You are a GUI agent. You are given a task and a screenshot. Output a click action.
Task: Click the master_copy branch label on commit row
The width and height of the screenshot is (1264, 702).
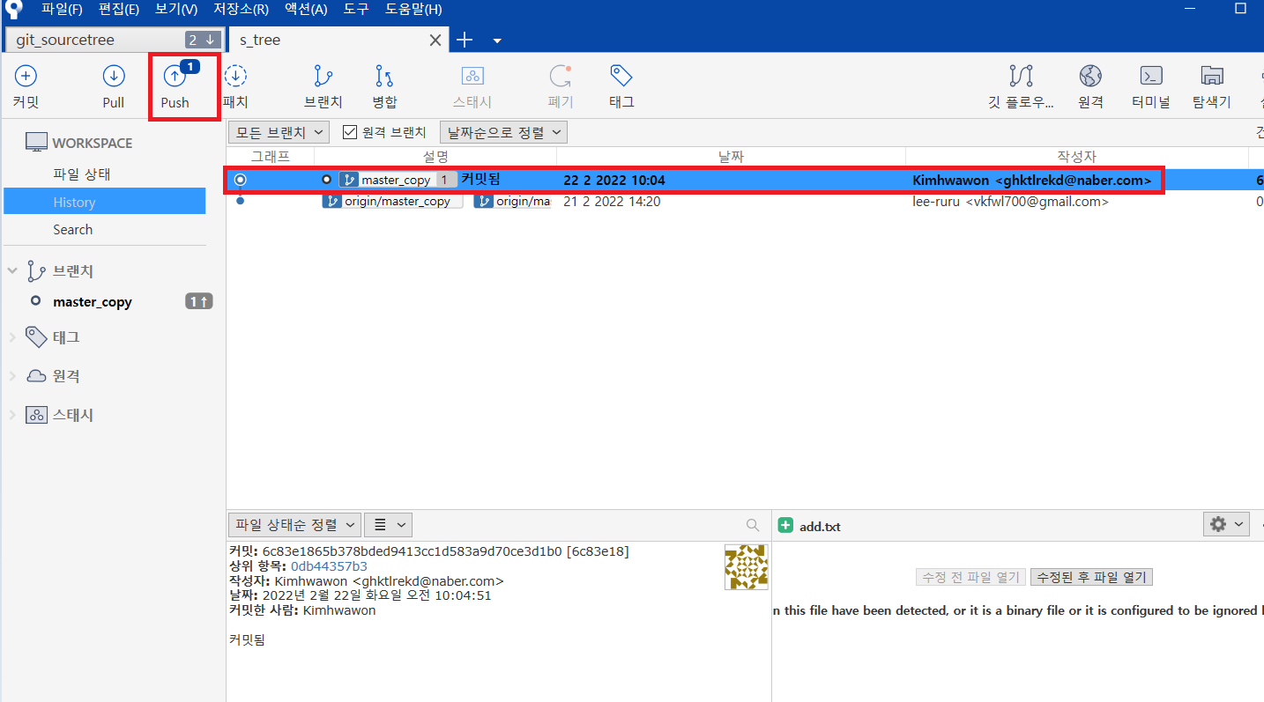pos(398,180)
